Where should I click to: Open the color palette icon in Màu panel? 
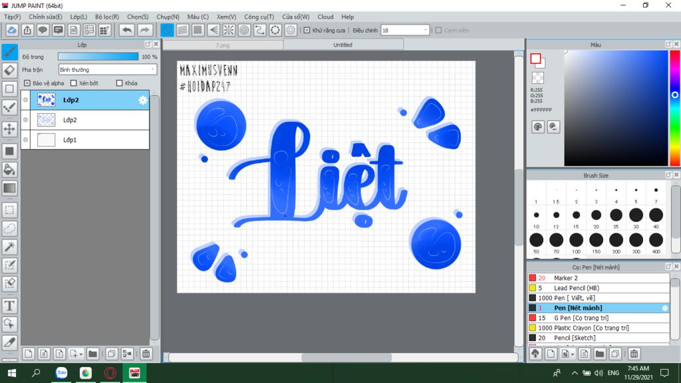[537, 127]
